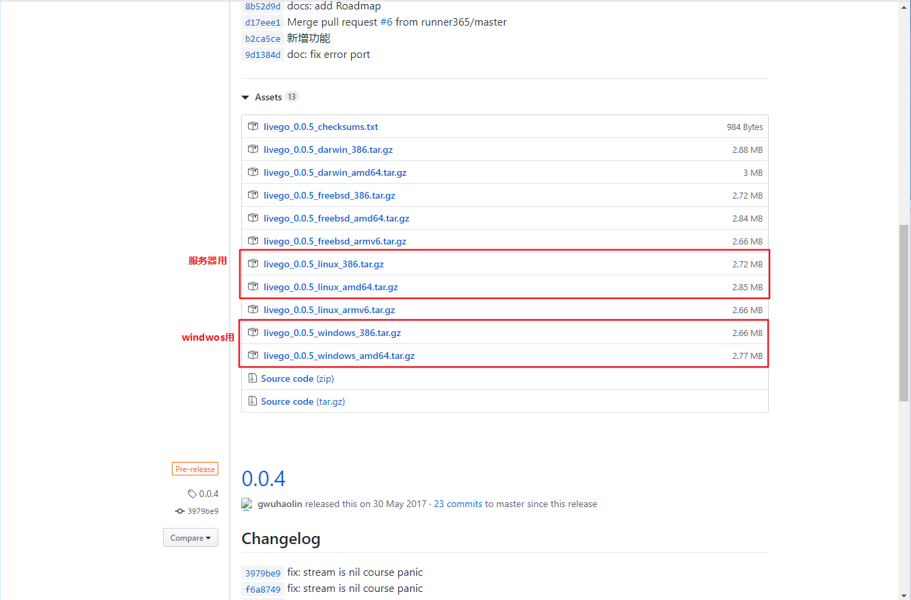Click the 2.84 MB size text
Screen dimensions: 911x600
(747, 218)
